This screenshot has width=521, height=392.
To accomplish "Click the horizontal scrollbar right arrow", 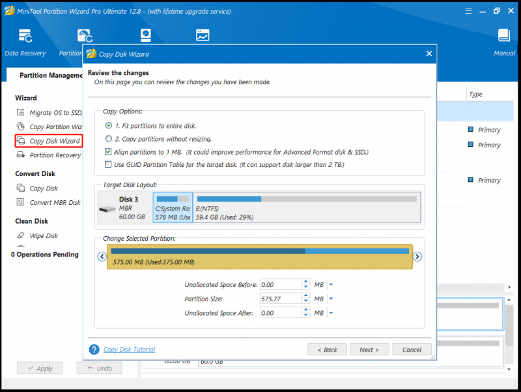I will point(509,287).
